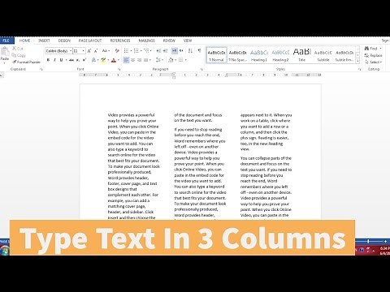Screen dimensions: 390x292
Task: Apply the Subtitle style
Action: coord(323,55)
